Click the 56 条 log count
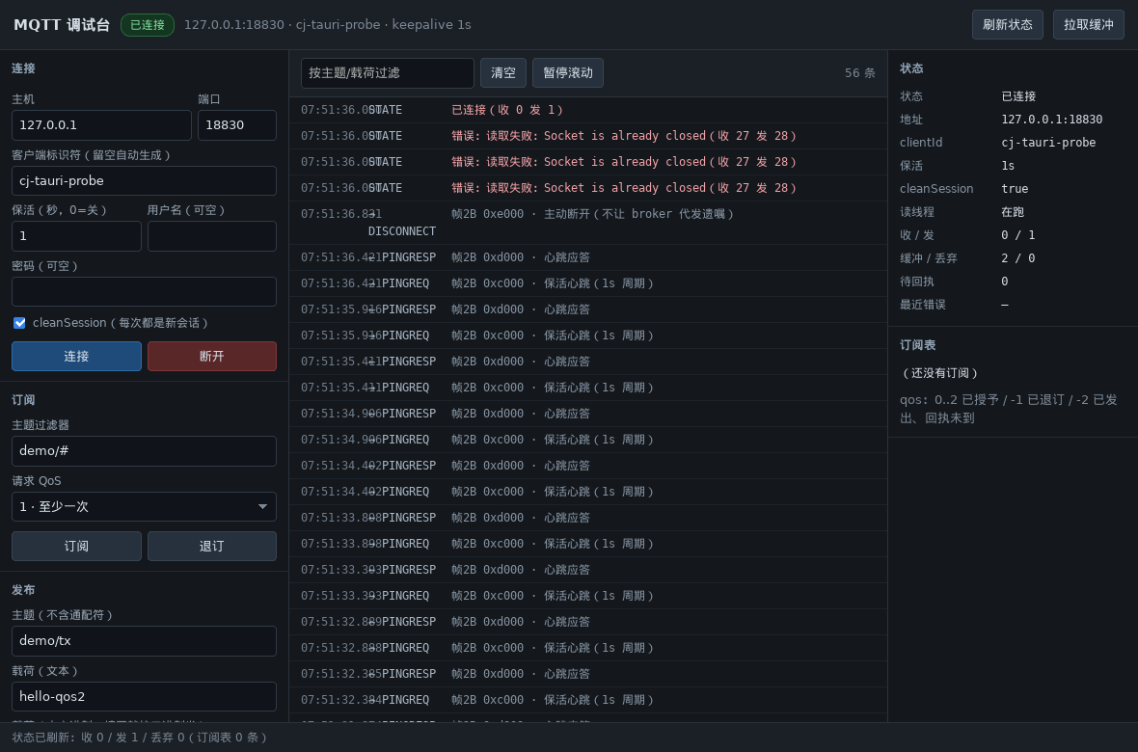This screenshot has height=752, width=1138. coord(860,72)
